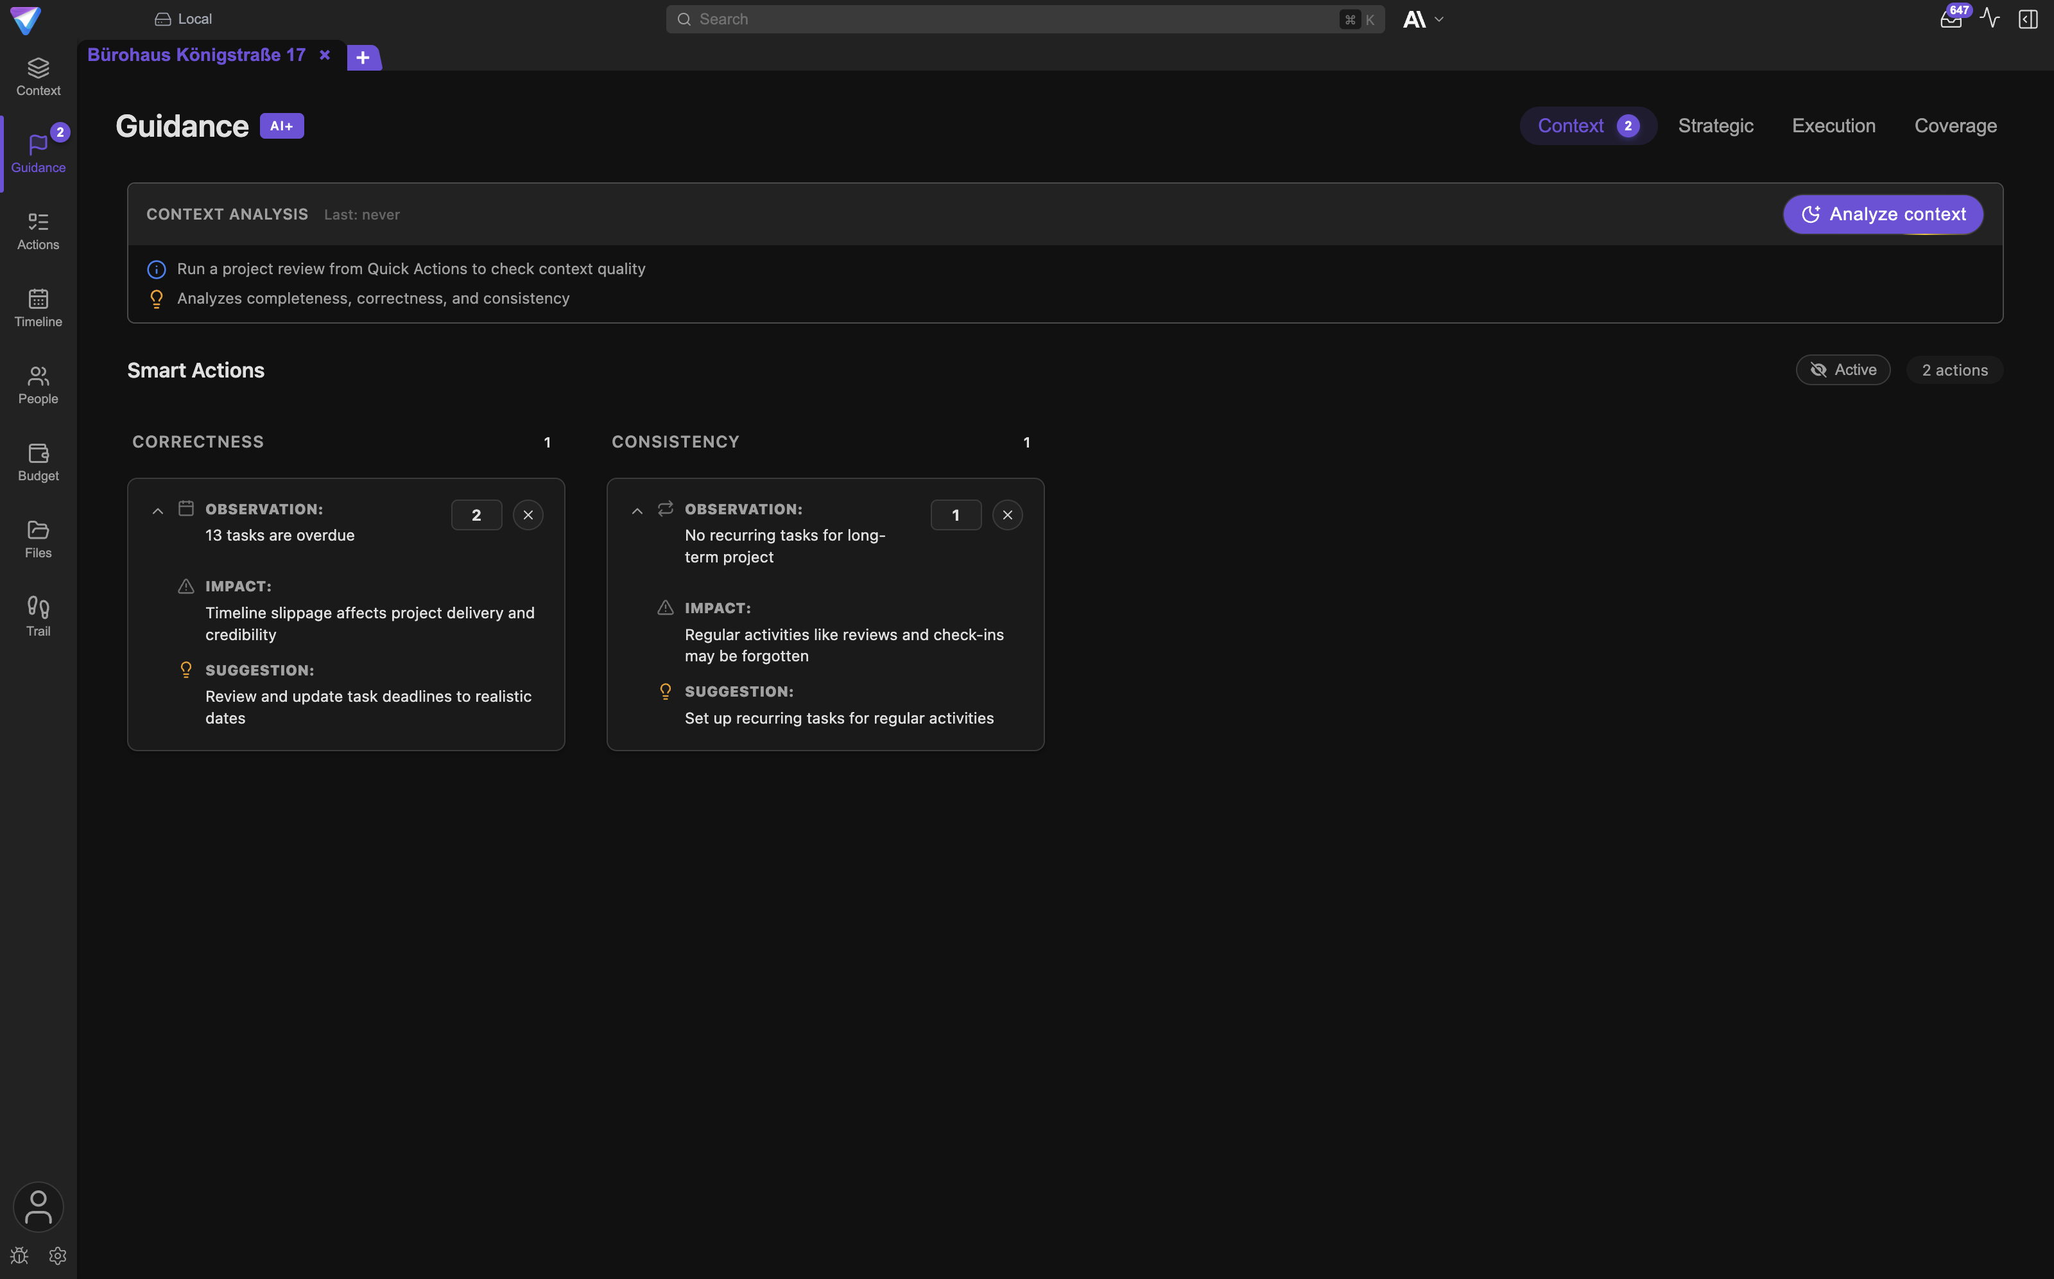Click 'Timeline slippage affects project delivery' text

(370, 623)
